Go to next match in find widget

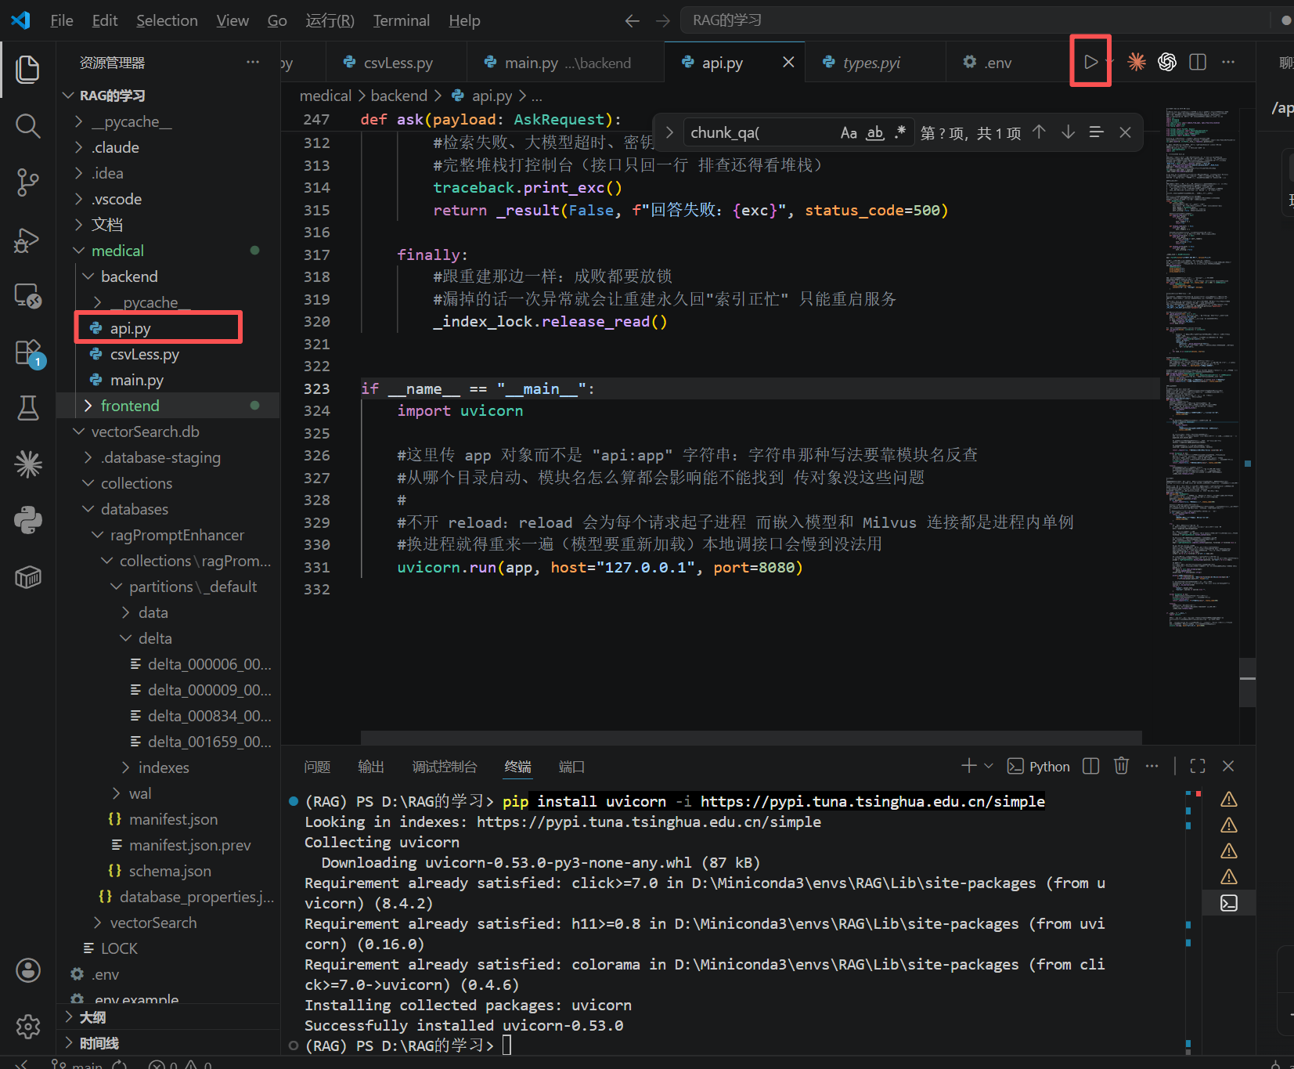tap(1068, 132)
